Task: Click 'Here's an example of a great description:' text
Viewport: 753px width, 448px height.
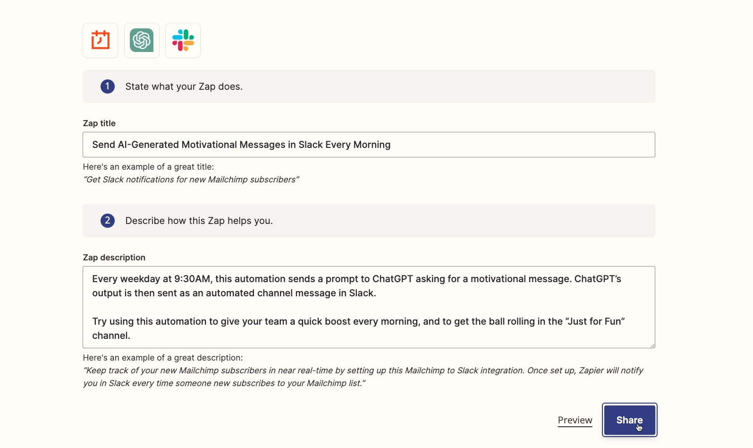Action: click(163, 358)
